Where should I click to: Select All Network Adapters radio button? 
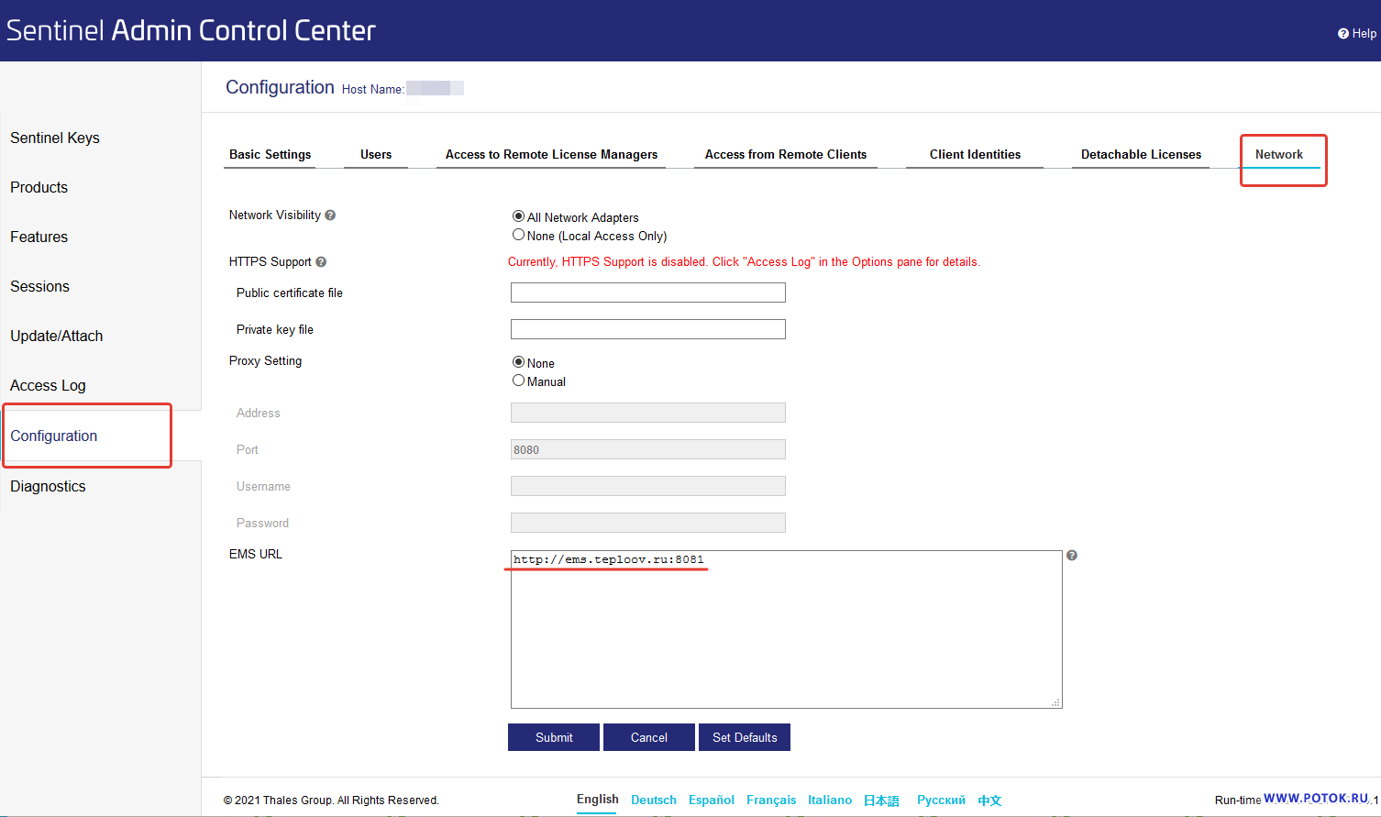518,216
